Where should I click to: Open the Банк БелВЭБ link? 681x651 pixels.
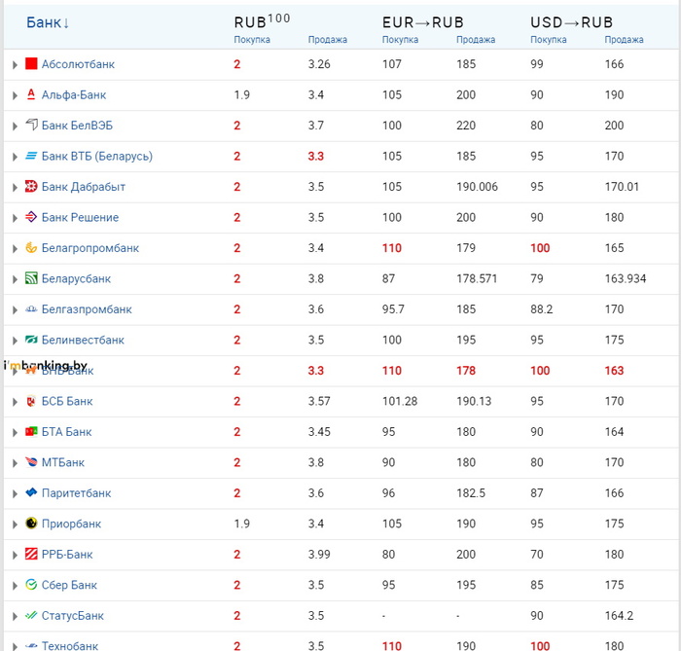point(77,126)
